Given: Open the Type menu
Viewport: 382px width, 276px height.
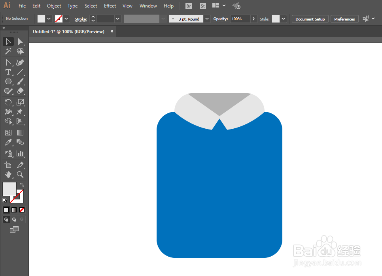Looking at the screenshot, I should coord(73,6).
